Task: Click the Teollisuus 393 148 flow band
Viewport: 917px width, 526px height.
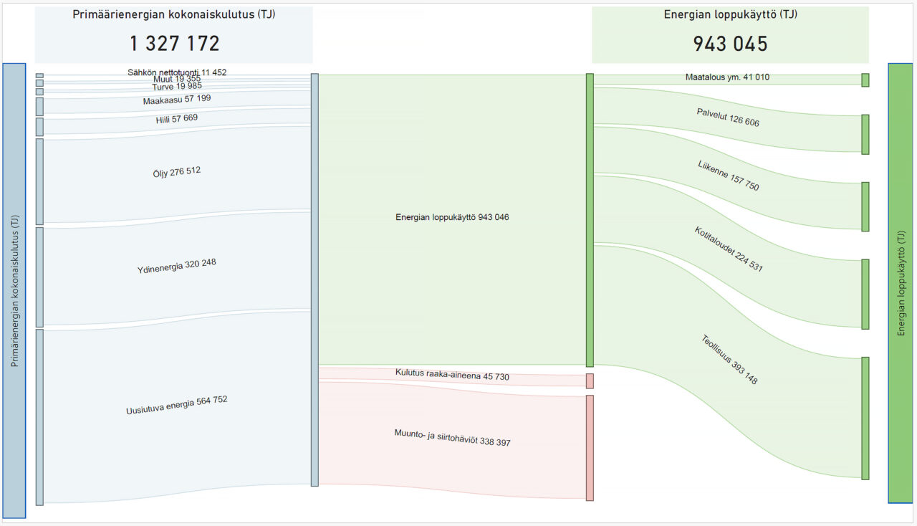Action: pyautogui.click(x=728, y=360)
